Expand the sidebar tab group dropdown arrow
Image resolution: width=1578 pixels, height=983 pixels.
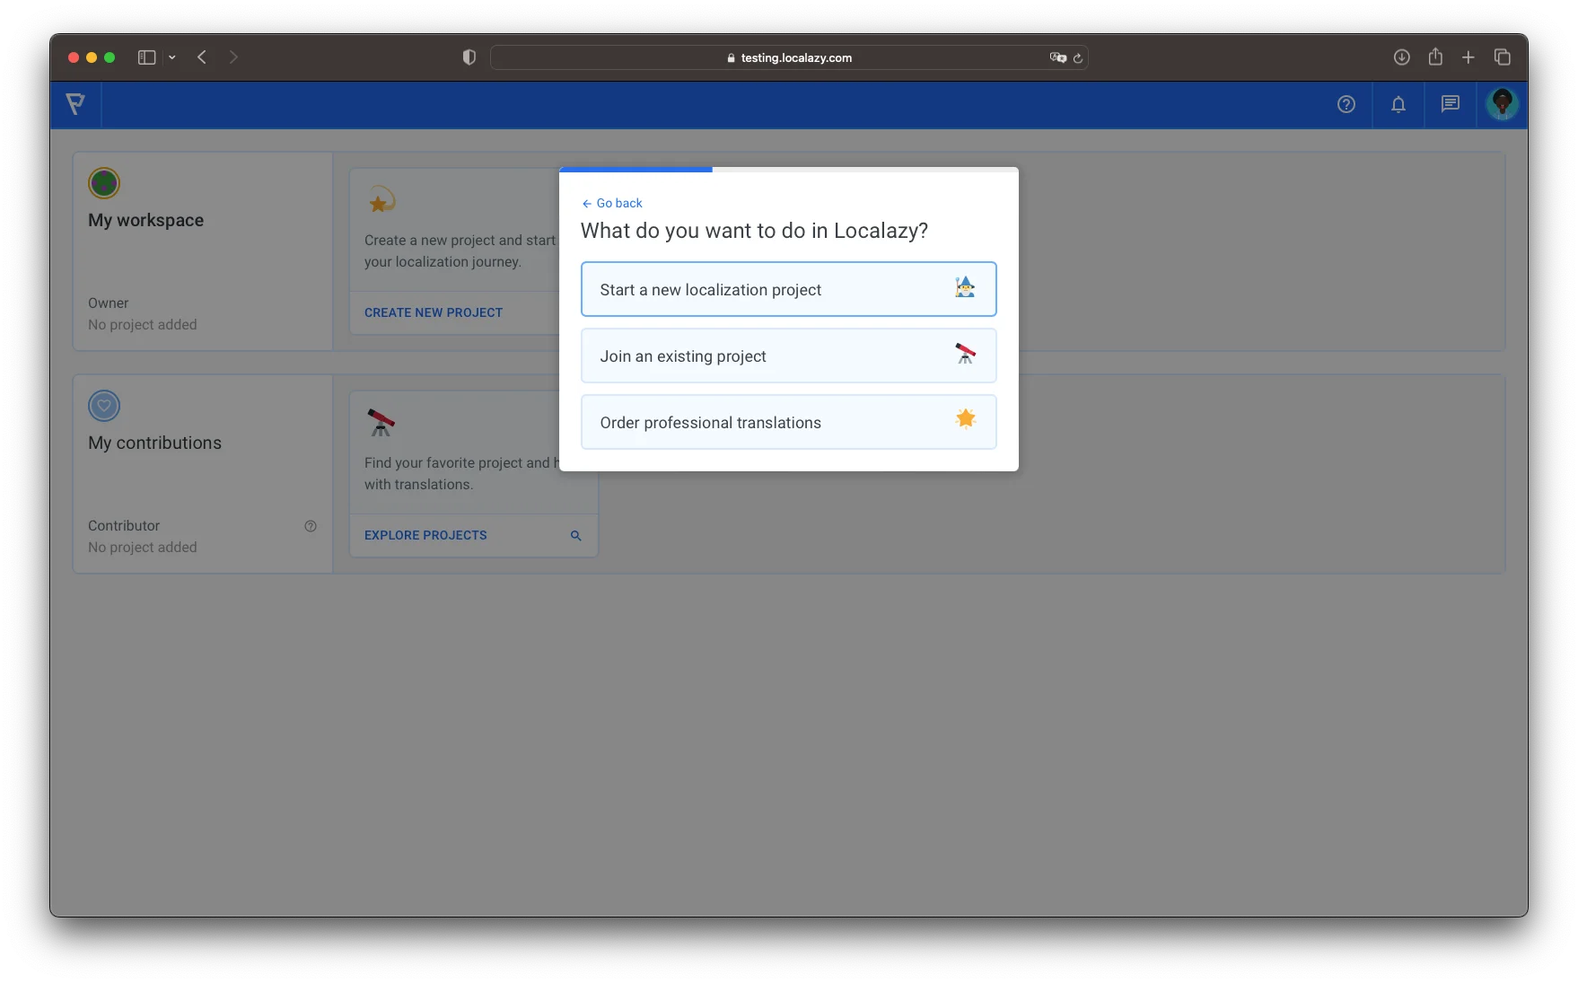coord(172,57)
